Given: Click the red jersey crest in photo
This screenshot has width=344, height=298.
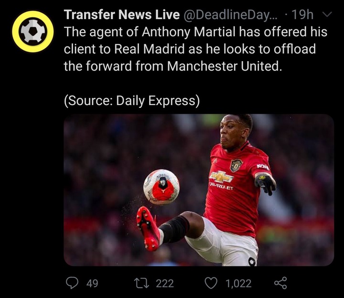Looking at the screenshot, I should (x=236, y=165).
